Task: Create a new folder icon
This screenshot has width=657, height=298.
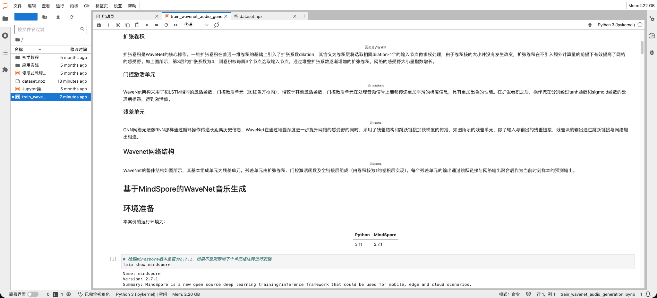Action: pos(45,17)
